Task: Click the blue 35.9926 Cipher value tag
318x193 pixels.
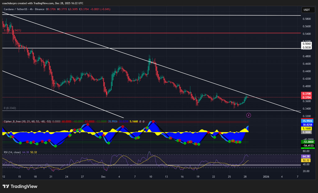Action: 307,121
